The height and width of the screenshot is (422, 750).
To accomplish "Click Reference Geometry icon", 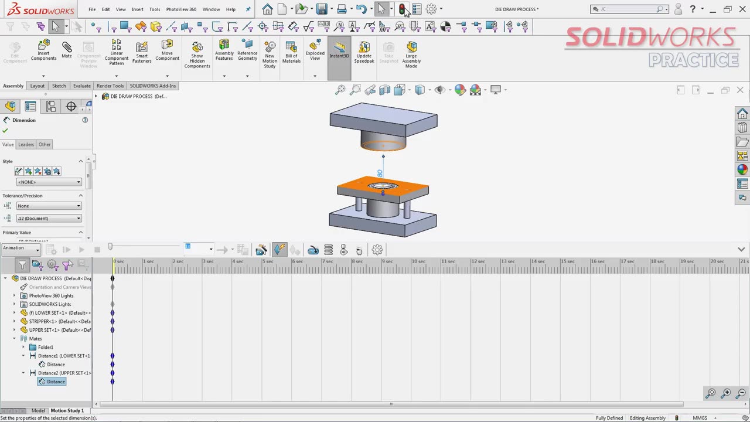I will click(x=247, y=50).
